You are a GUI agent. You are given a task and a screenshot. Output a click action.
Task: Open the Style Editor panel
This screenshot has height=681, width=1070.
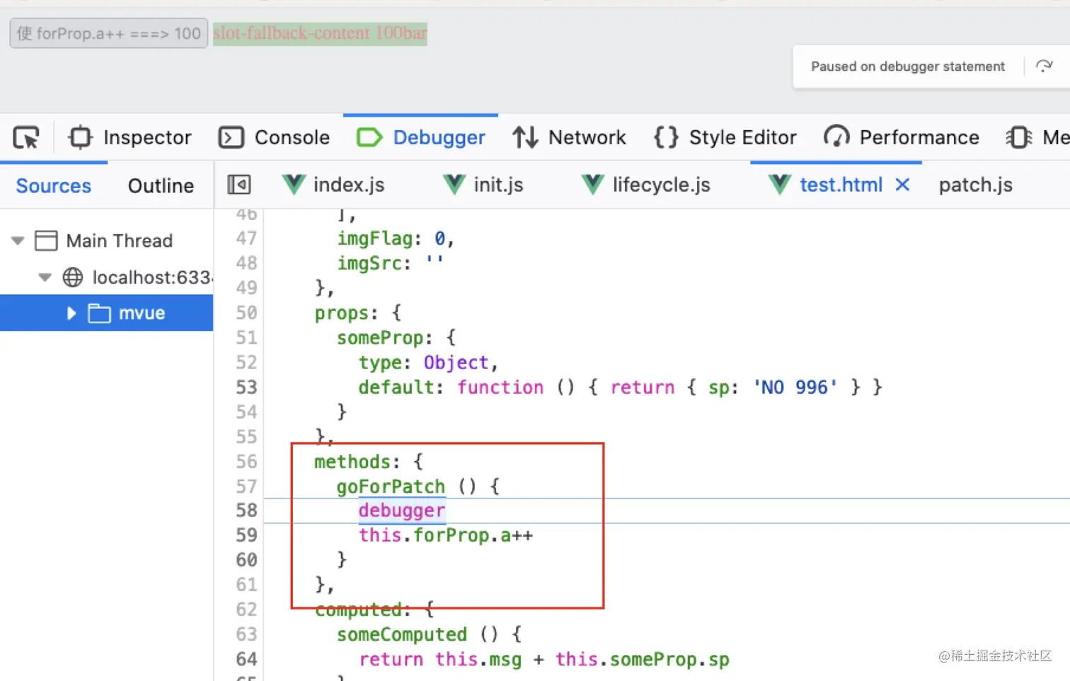[x=725, y=137]
